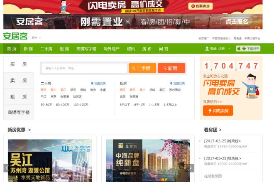Viewport: 274px width, 182px height.
Task: Open 地图找房 link in the 新房 section
Action: point(179,84)
